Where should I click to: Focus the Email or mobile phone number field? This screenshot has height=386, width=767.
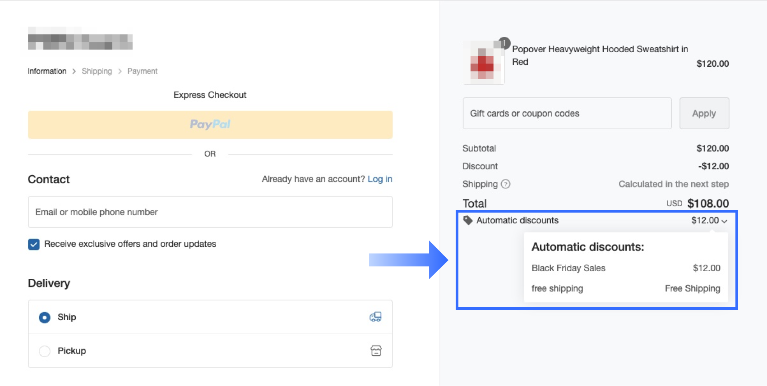point(210,212)
